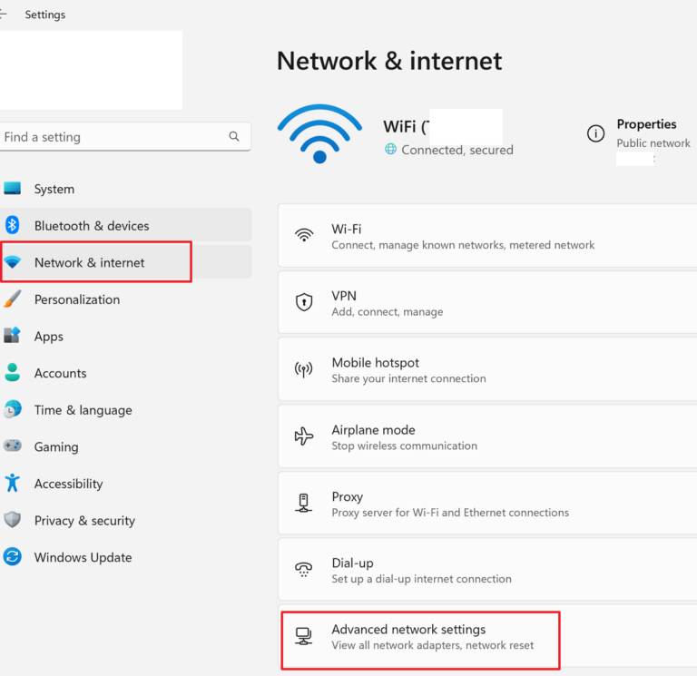The width and height of the screenshot is (697, 676).
Task: Click the Accessibility figure icon
Action: [13, 483]
